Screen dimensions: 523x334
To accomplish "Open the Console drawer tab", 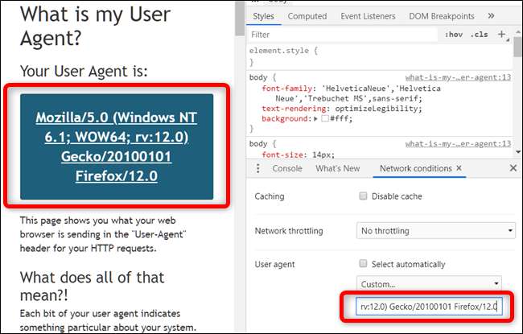I will (x=287, y=168).
